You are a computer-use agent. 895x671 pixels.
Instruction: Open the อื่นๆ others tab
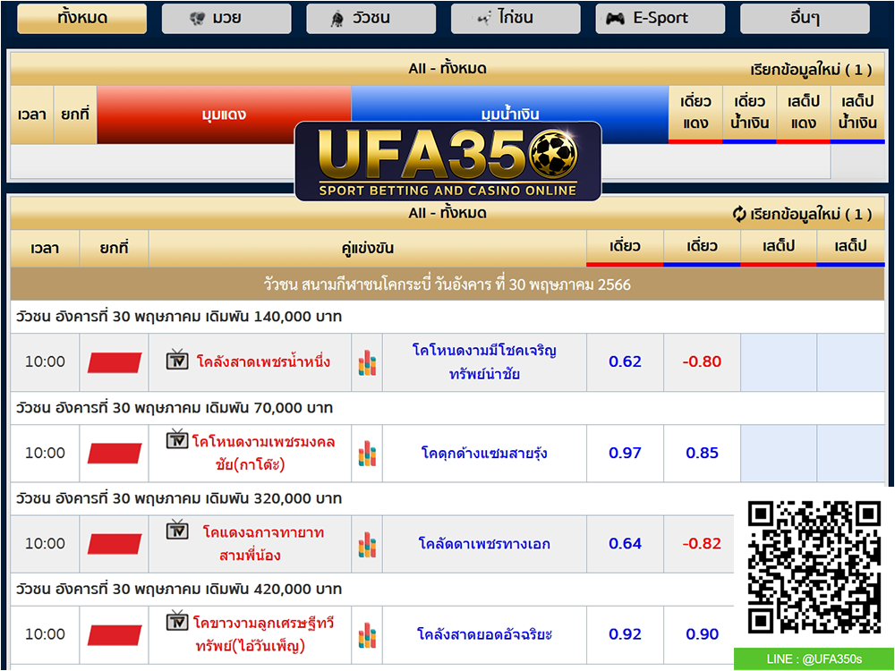click(805, 18)
